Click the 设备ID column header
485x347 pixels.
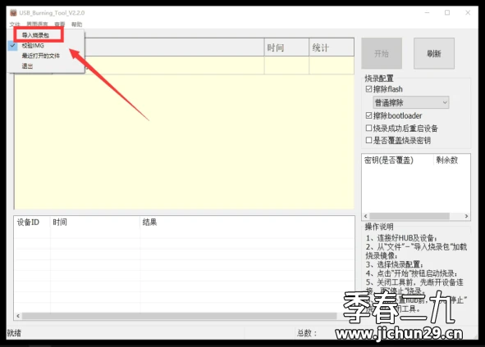[x=32, y=222]
